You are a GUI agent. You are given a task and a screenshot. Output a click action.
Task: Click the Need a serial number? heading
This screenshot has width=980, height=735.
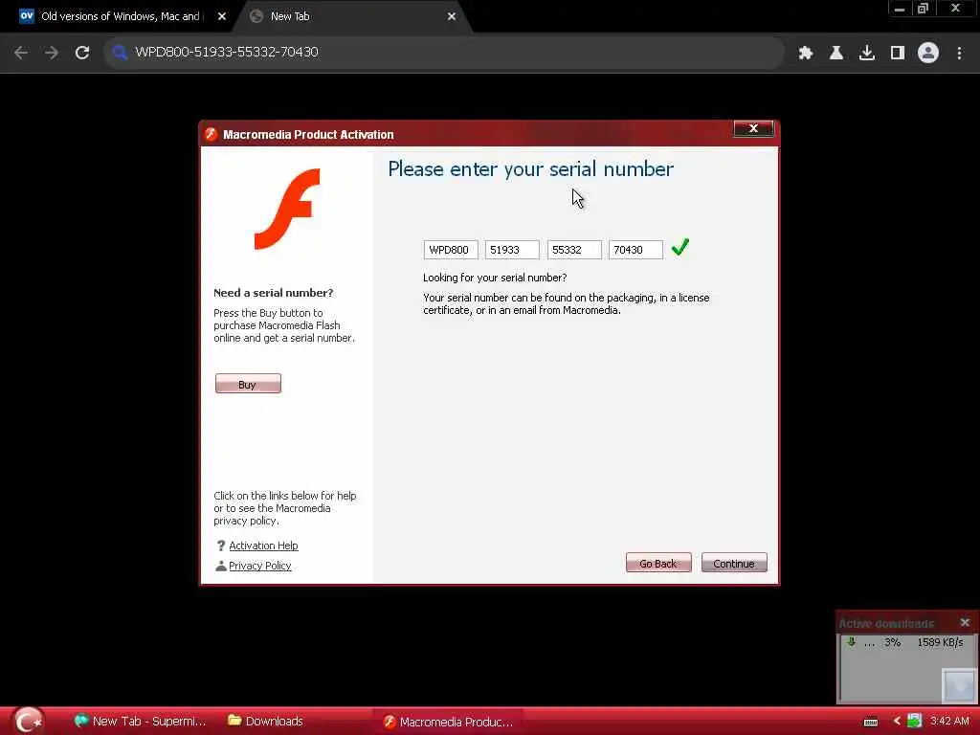[273, 293]
